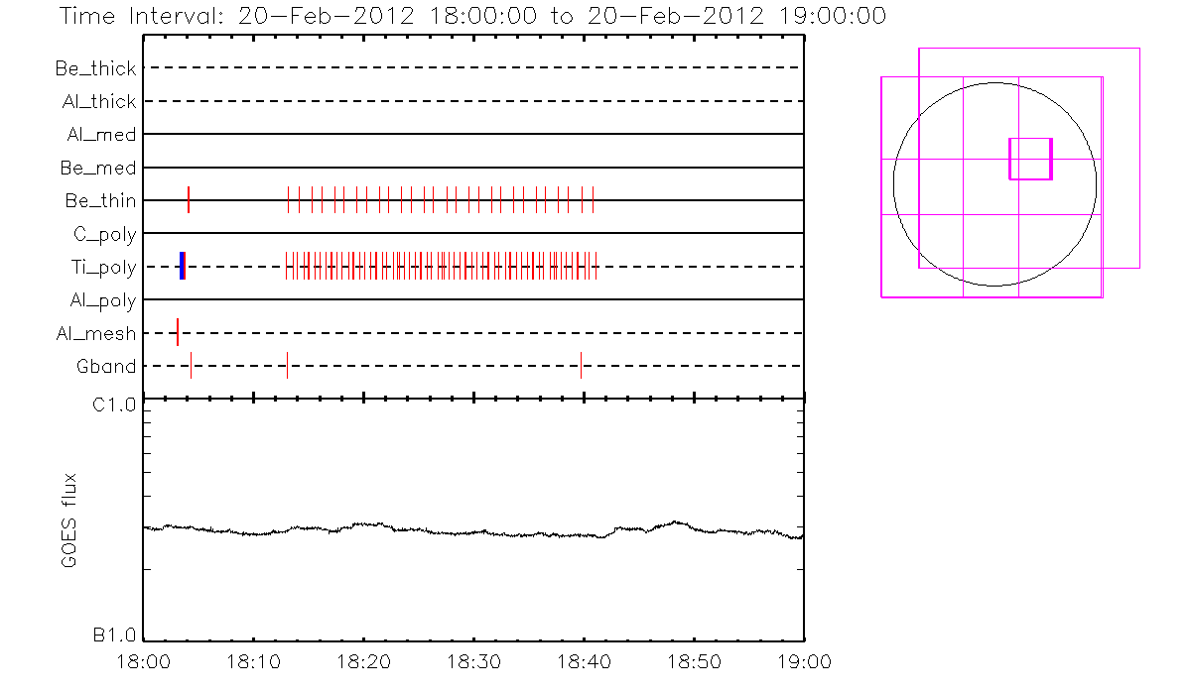The image size is (1191, 694).
Task: Select the Be_med filter label
Action: click(x=100, y=168)
